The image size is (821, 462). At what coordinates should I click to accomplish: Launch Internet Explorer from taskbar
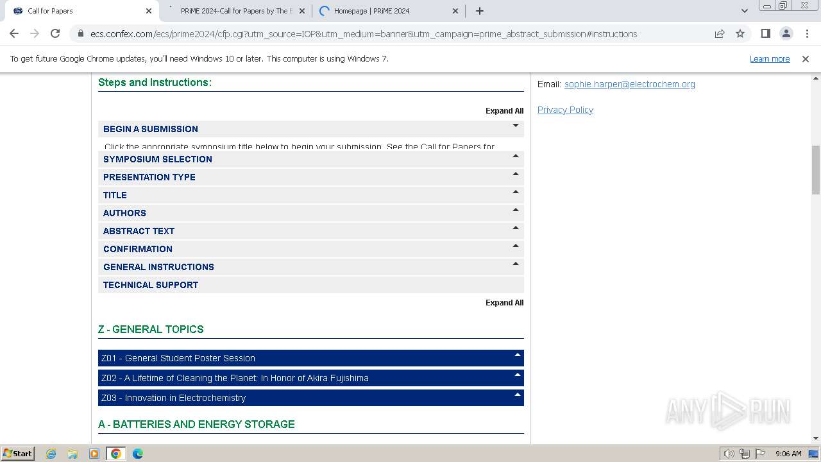click(x=51, y=454)
